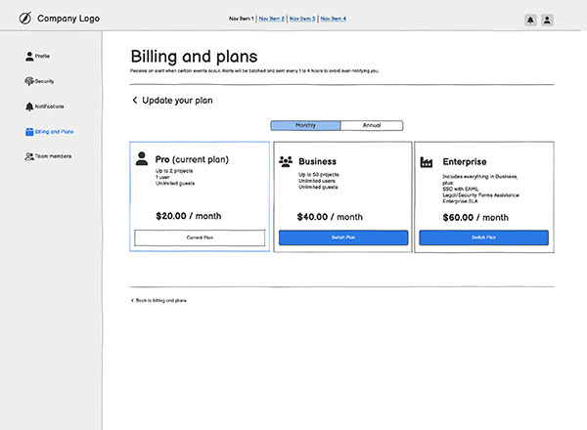Switch billing period to Monthly
The width and height of the screenshot is (587, 430).
[306, 126]
